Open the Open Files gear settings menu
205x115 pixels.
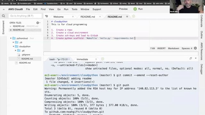pos(38,23)
